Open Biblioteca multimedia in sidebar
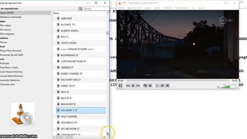This screenshot has width=247, height=139. (10, 17)
